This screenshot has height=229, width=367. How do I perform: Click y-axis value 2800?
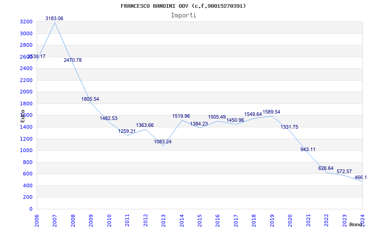[x=26, y=45]
